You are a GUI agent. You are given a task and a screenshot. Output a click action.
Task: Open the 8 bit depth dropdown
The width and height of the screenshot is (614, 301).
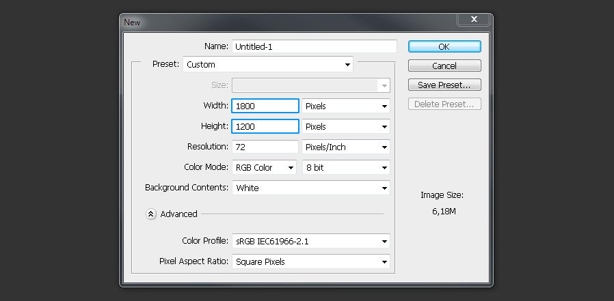click(x=346, y=167)
